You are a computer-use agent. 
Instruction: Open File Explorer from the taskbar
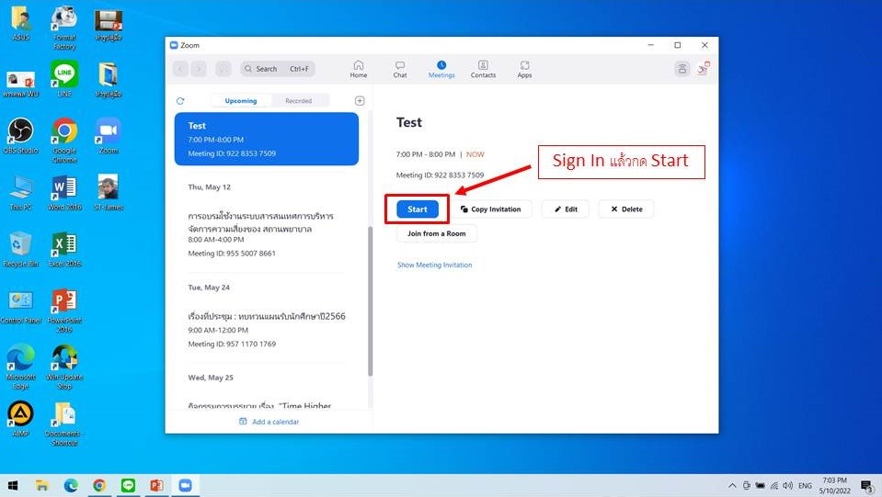(x=41, y=486)
